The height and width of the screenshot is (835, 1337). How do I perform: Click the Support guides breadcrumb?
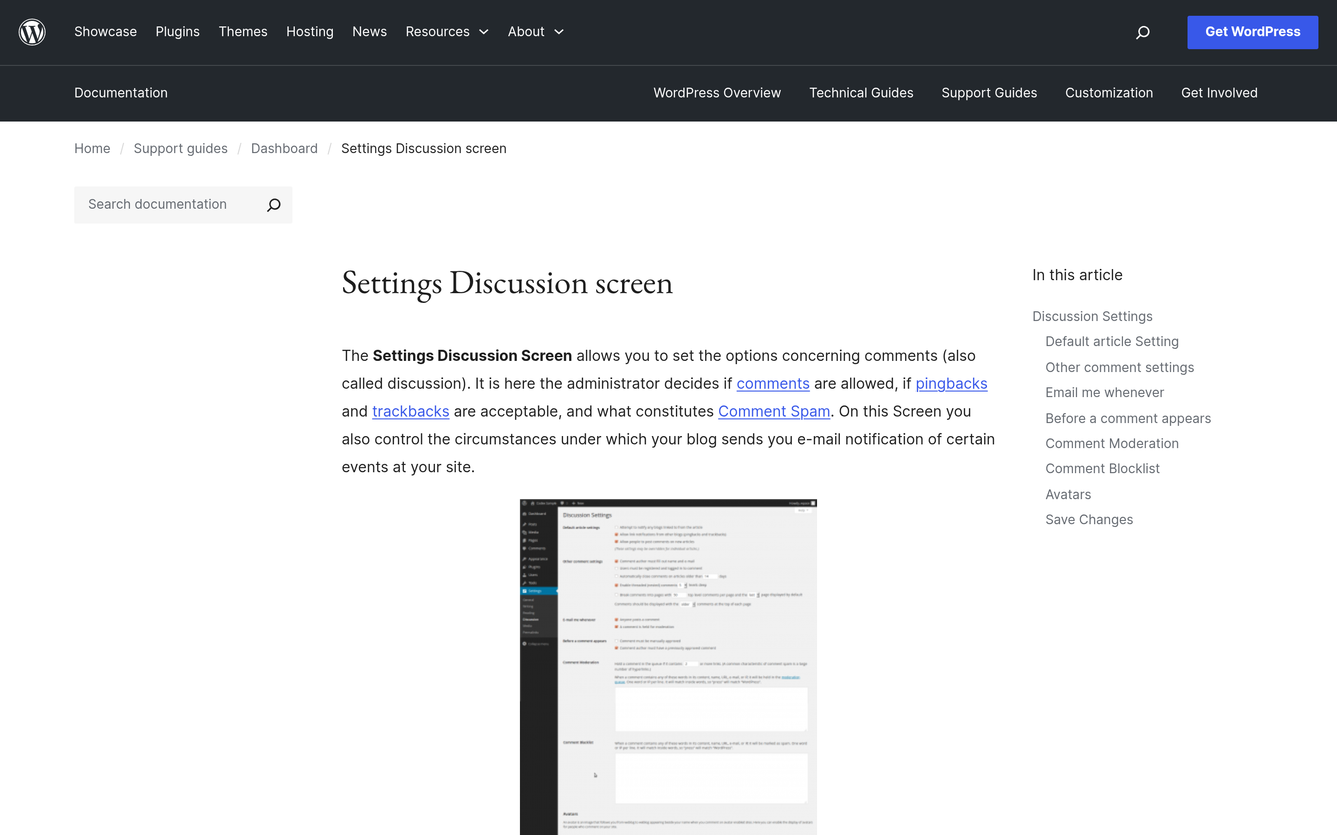point(181,148)
